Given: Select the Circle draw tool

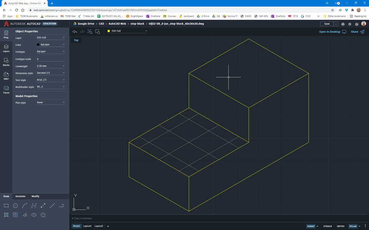Looking at the screenshot, I should 15,206.
